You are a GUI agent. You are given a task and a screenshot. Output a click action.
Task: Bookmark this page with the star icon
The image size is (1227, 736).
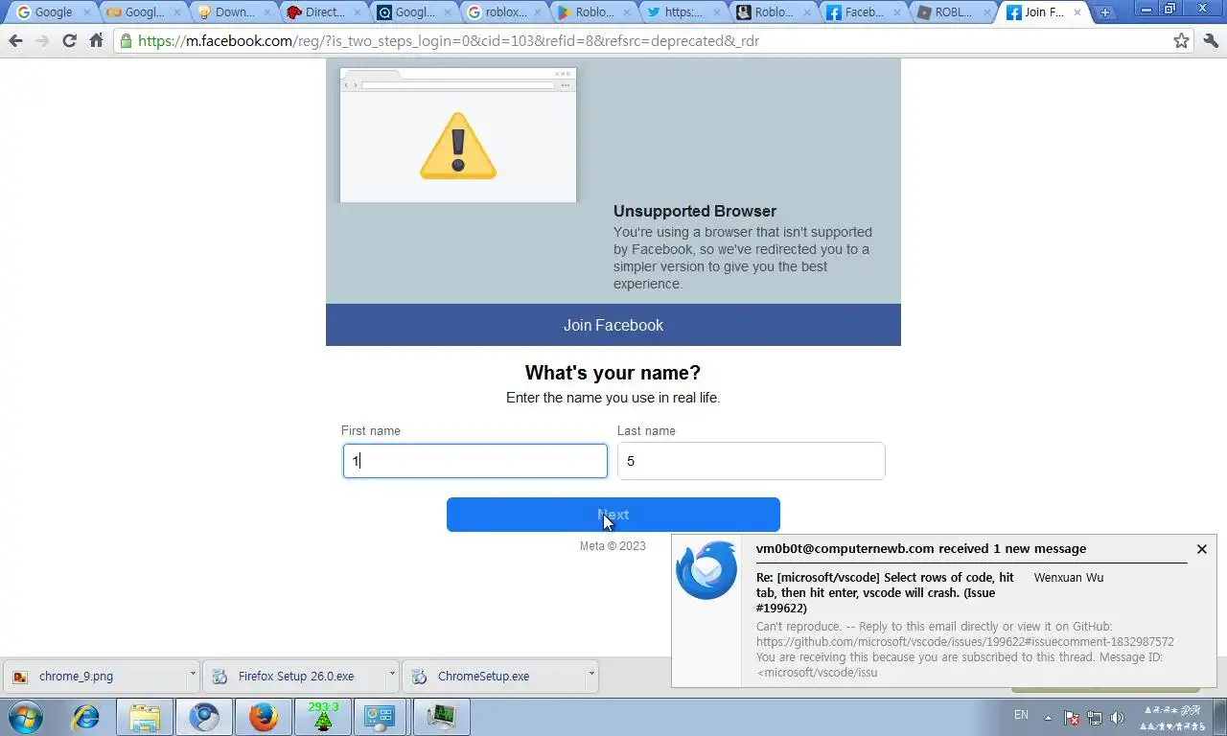click(x=1182, y=41)
